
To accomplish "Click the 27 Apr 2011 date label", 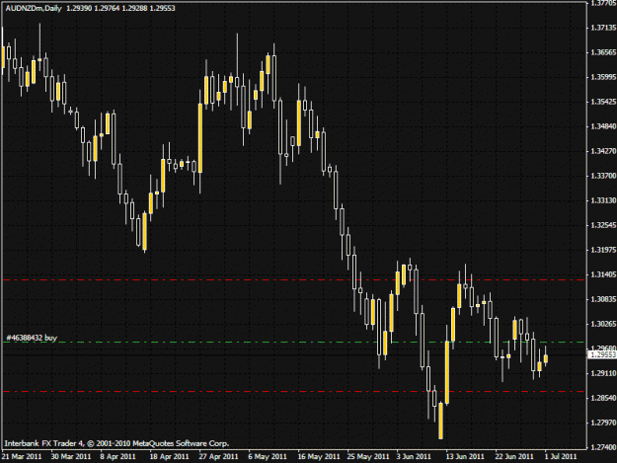I will [x=218, y=457].
